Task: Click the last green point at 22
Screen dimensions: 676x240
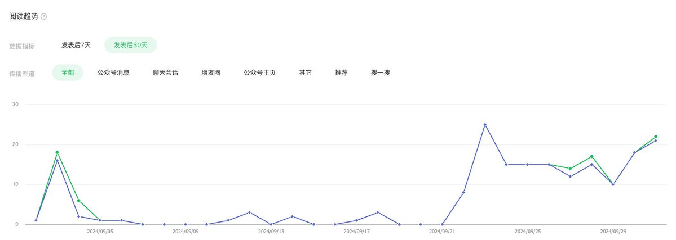Action: [656, 137]
